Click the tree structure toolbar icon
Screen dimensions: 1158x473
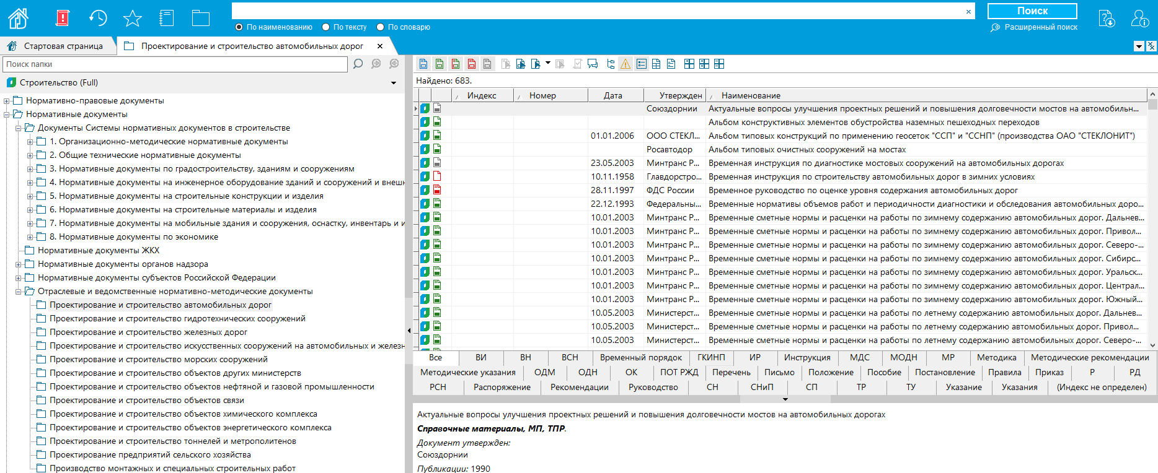coord(611,64)
